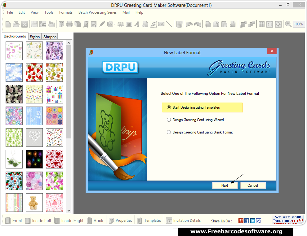Open the Help menu

point(139,12)
